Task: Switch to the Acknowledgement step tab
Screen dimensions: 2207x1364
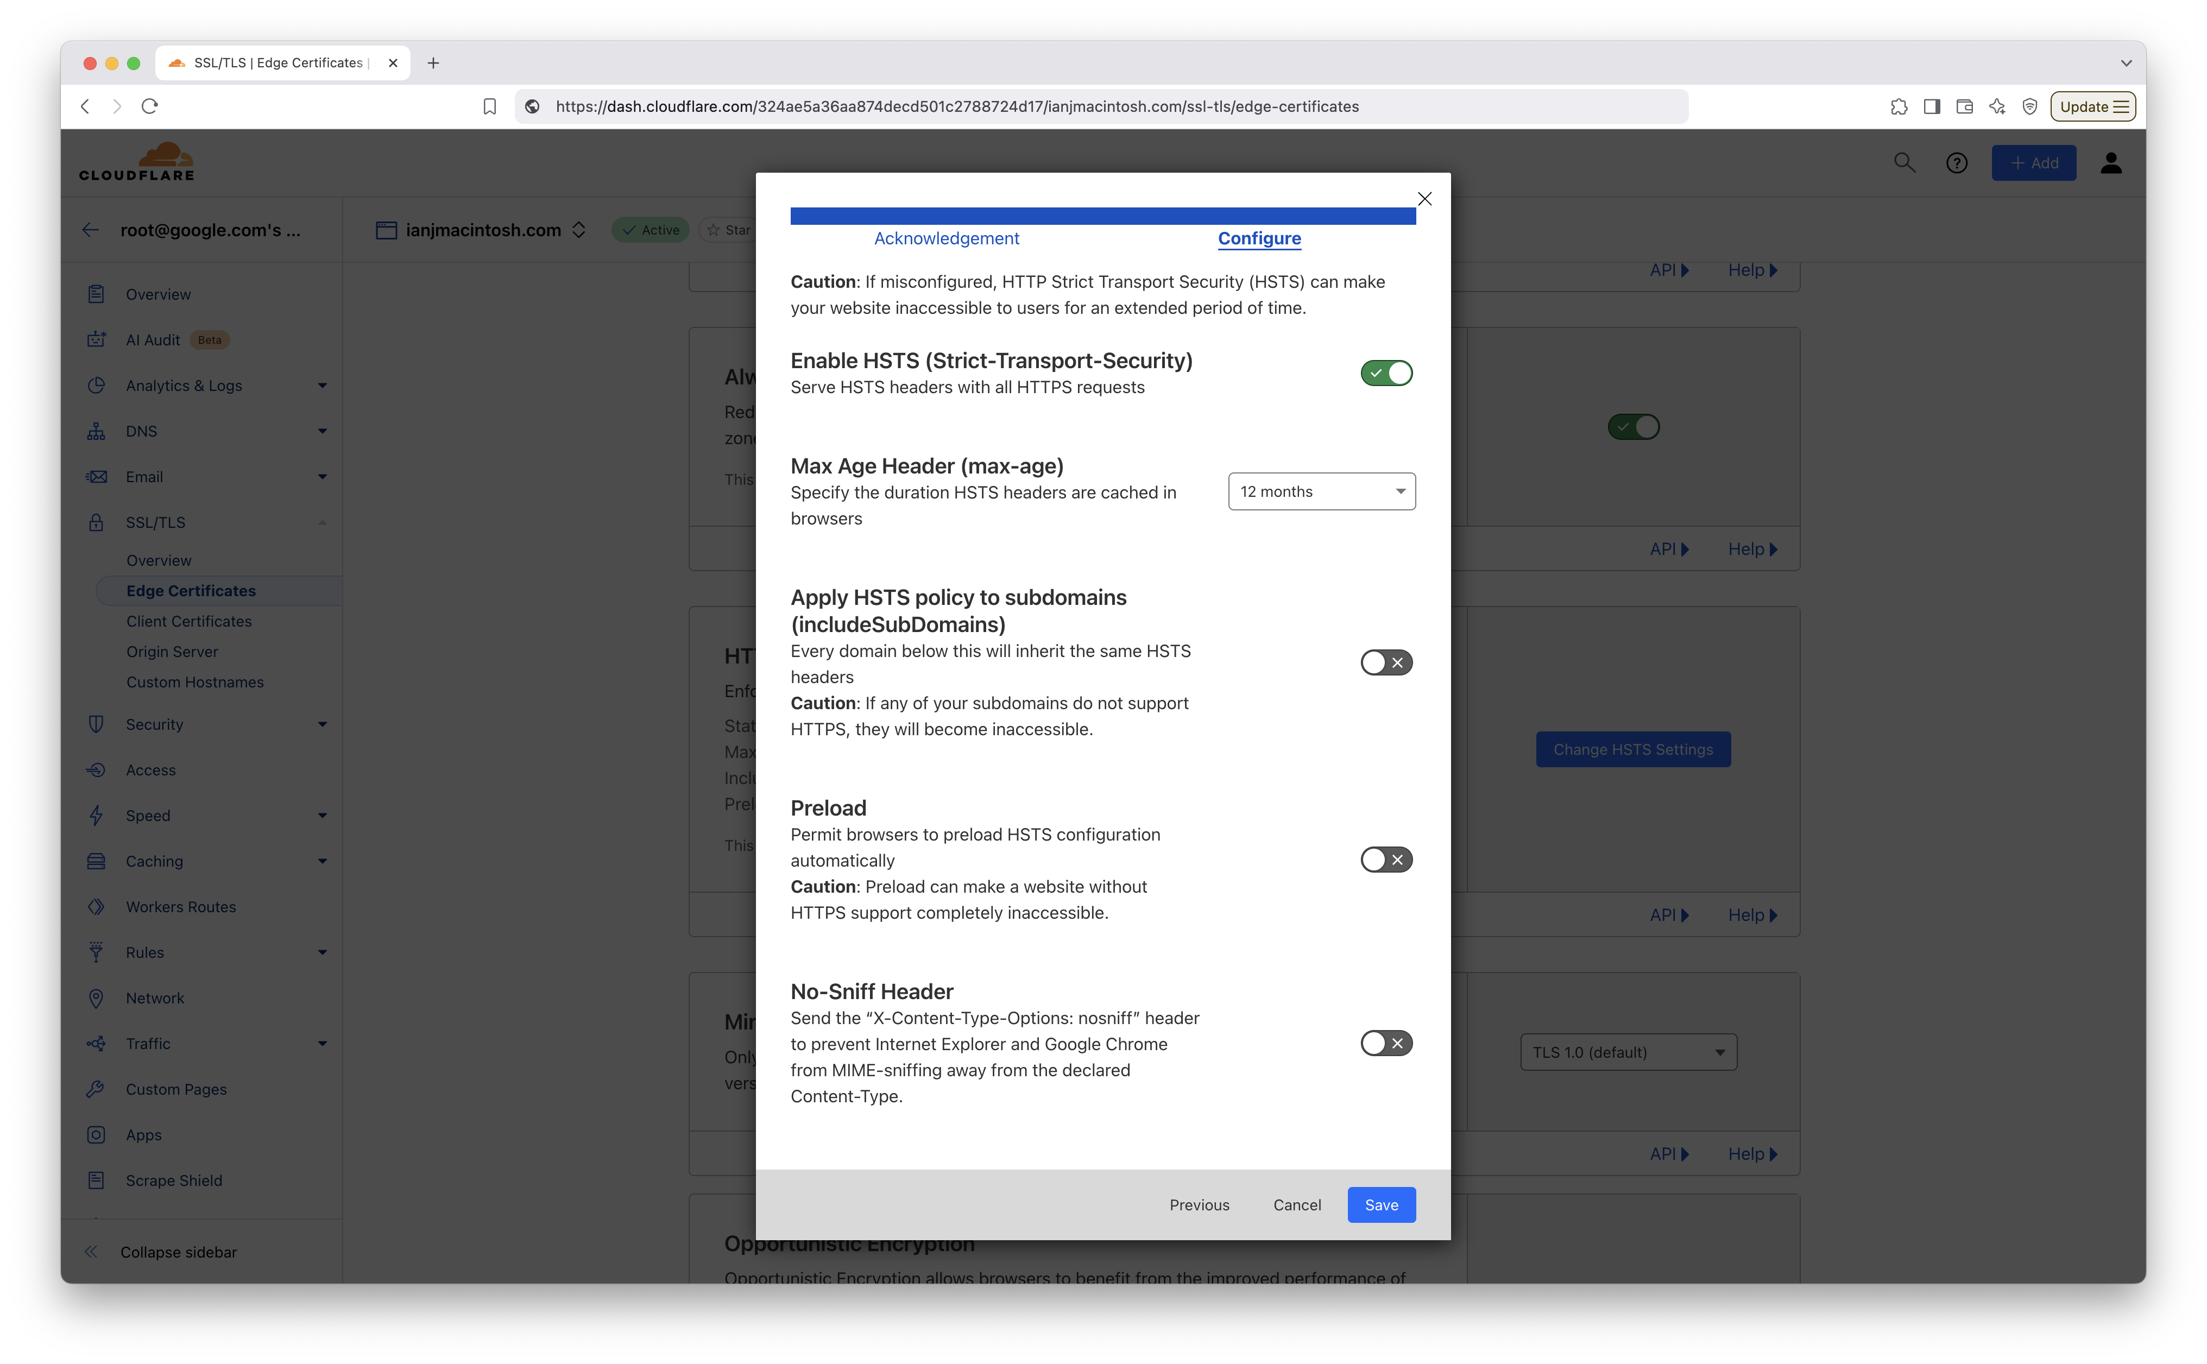Action: click(945, 238)
